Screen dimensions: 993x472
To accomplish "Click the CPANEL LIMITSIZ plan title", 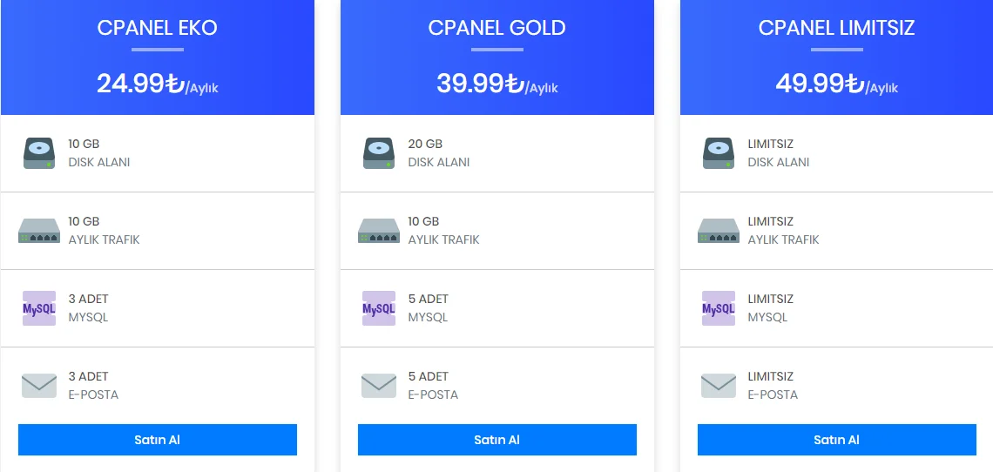I will 836,28.
